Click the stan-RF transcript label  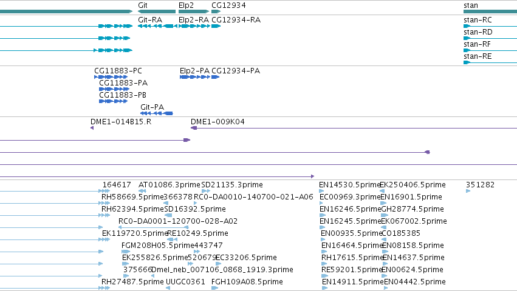coord(477,44)
